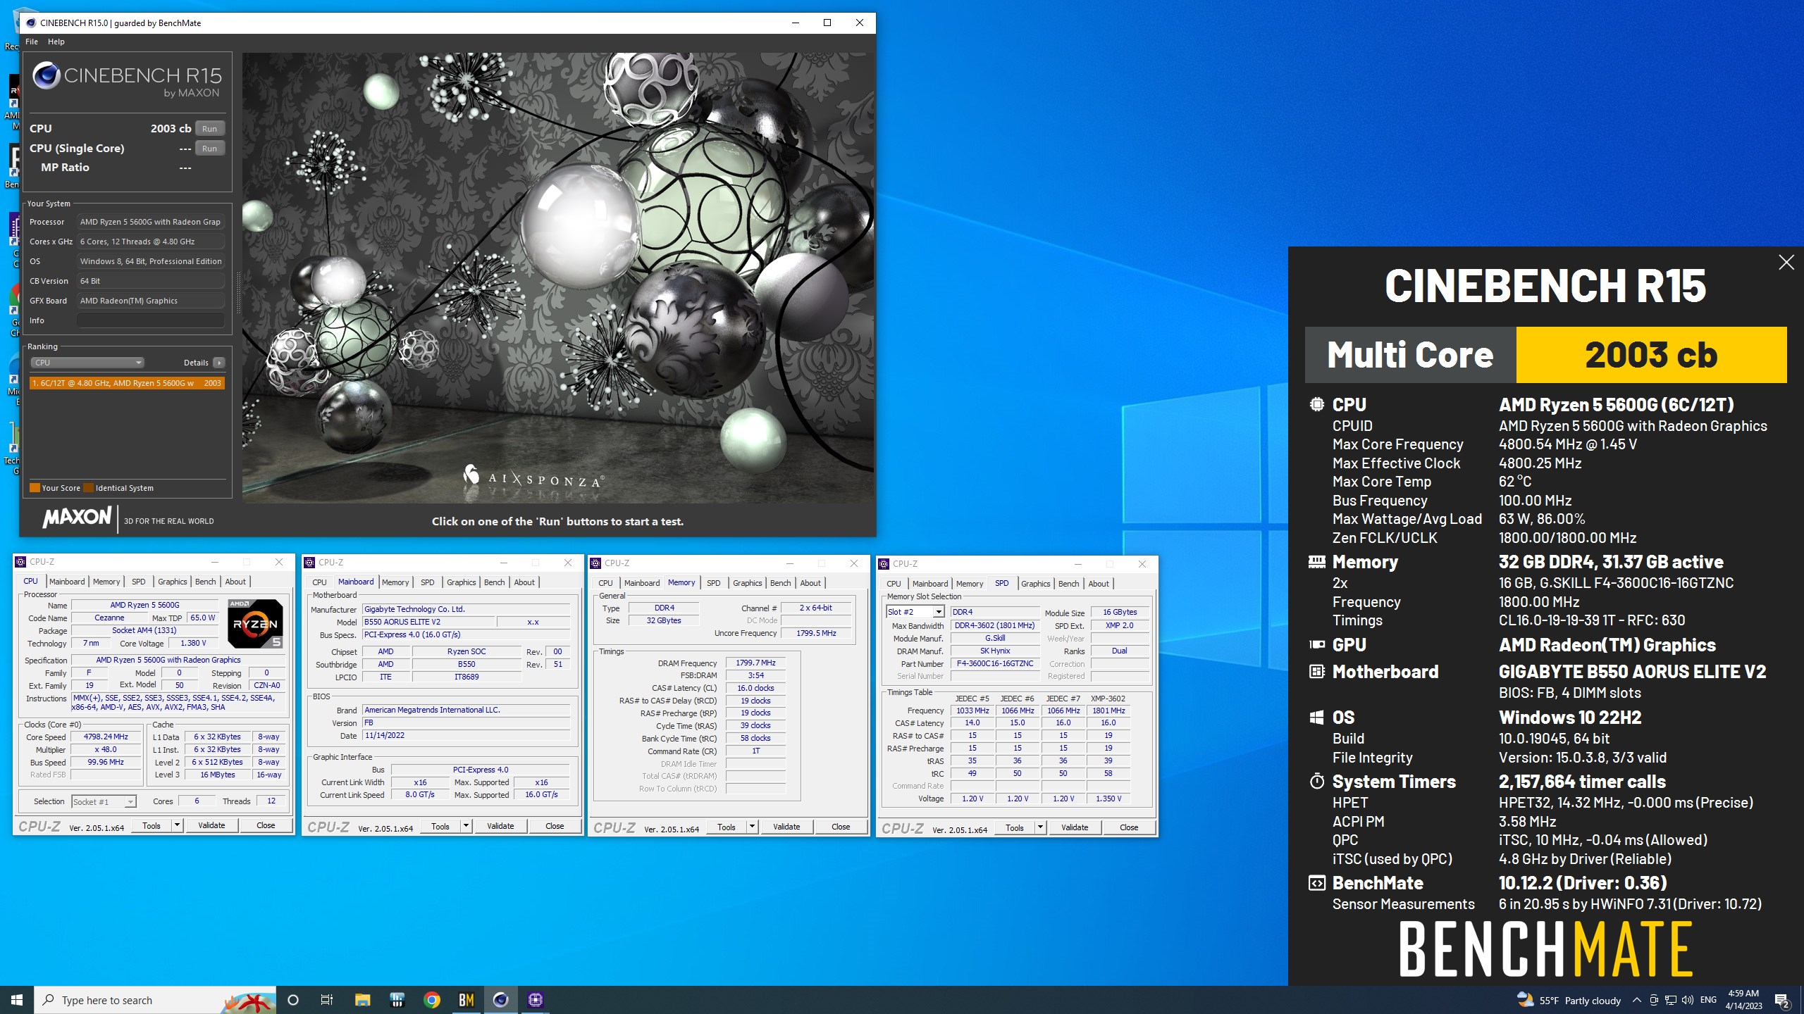Click the Cinebench title bar app icon
This screenshot has height=1014, width=1804.
point(31,23)
